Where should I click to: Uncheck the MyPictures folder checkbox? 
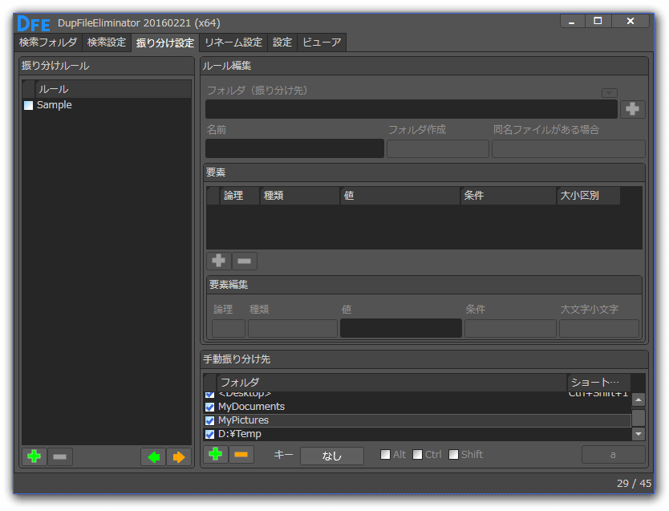[x=209, y=420]
